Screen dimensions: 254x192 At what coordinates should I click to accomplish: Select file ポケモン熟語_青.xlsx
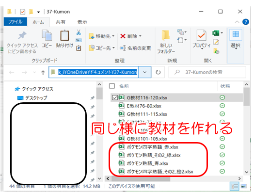click(147, 163)
